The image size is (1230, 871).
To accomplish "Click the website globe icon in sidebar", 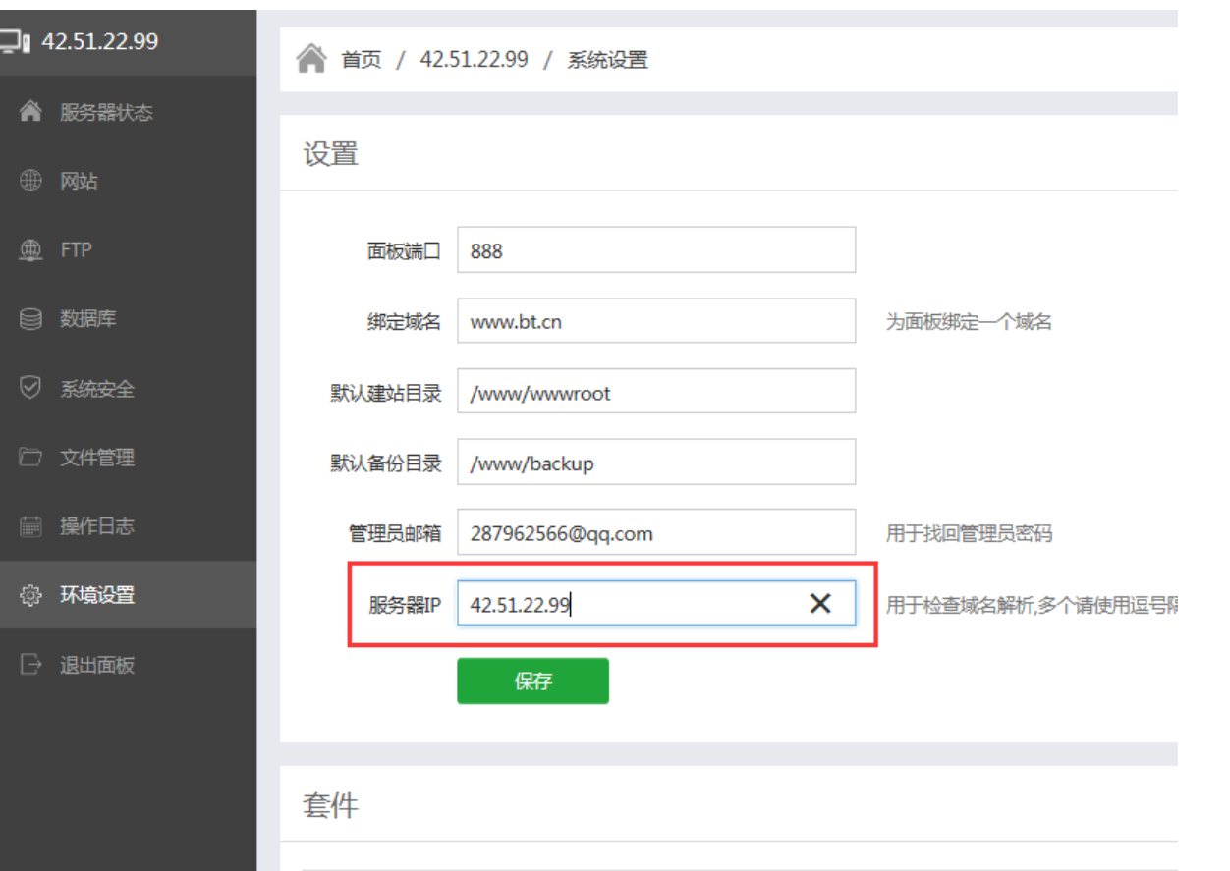I will 31,181.
